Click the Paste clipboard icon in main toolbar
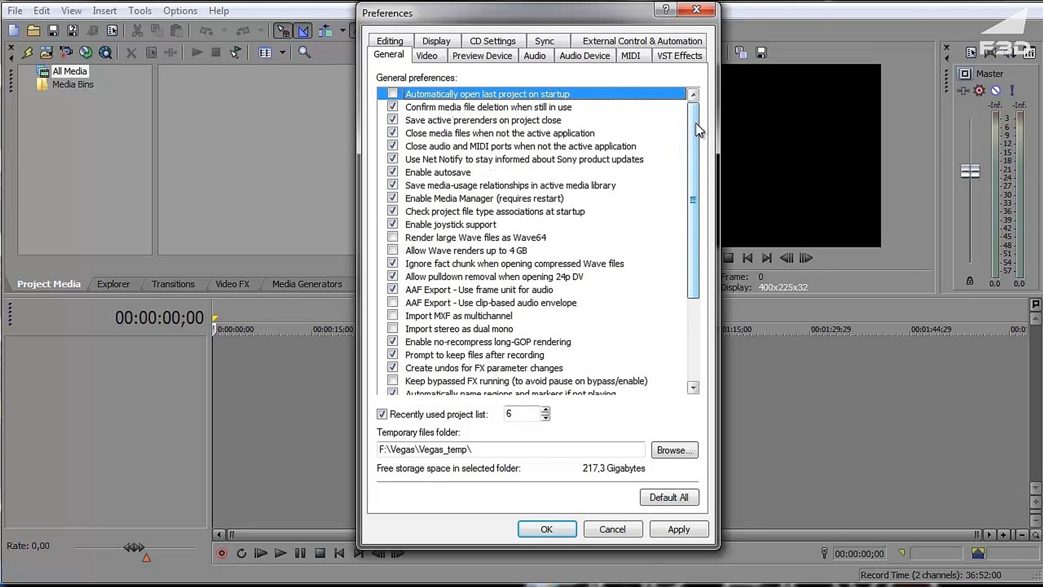 coord(176,30)
